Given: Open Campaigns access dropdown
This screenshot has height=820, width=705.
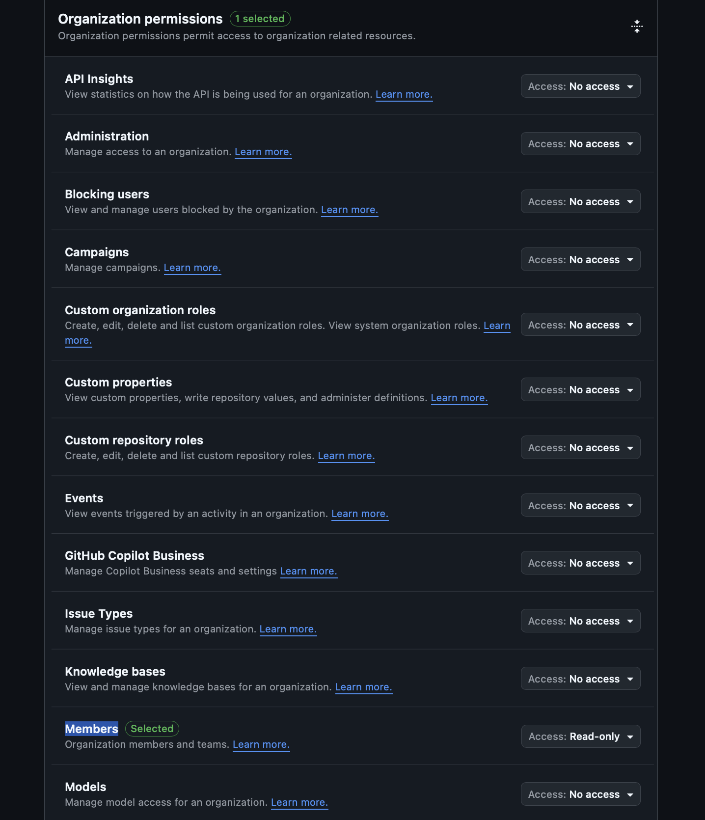Looking at the screenshot, I should coord(580,260).
